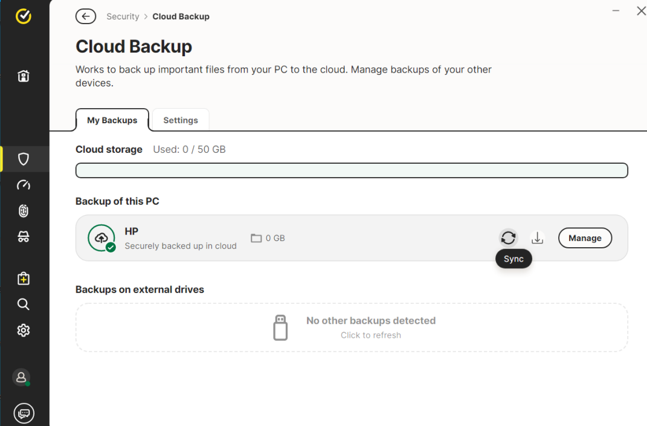Navigate to Security in the breadcrumb
Image resolution: width=647 pixels, height=426 pixels.
123,16
